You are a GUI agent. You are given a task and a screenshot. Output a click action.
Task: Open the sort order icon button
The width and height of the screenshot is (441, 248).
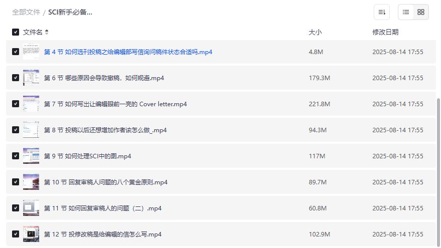[381, 12]
